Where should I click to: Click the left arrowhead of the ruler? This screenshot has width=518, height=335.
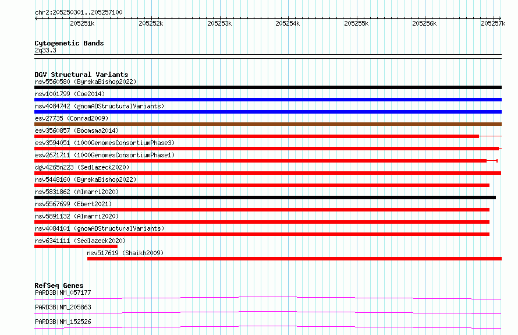36,18
